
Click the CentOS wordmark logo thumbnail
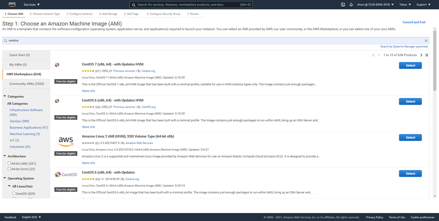click(x=66, y=175)
